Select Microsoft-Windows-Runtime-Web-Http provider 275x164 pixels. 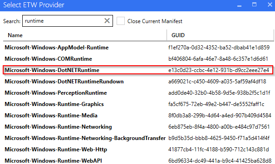(56, 150)
